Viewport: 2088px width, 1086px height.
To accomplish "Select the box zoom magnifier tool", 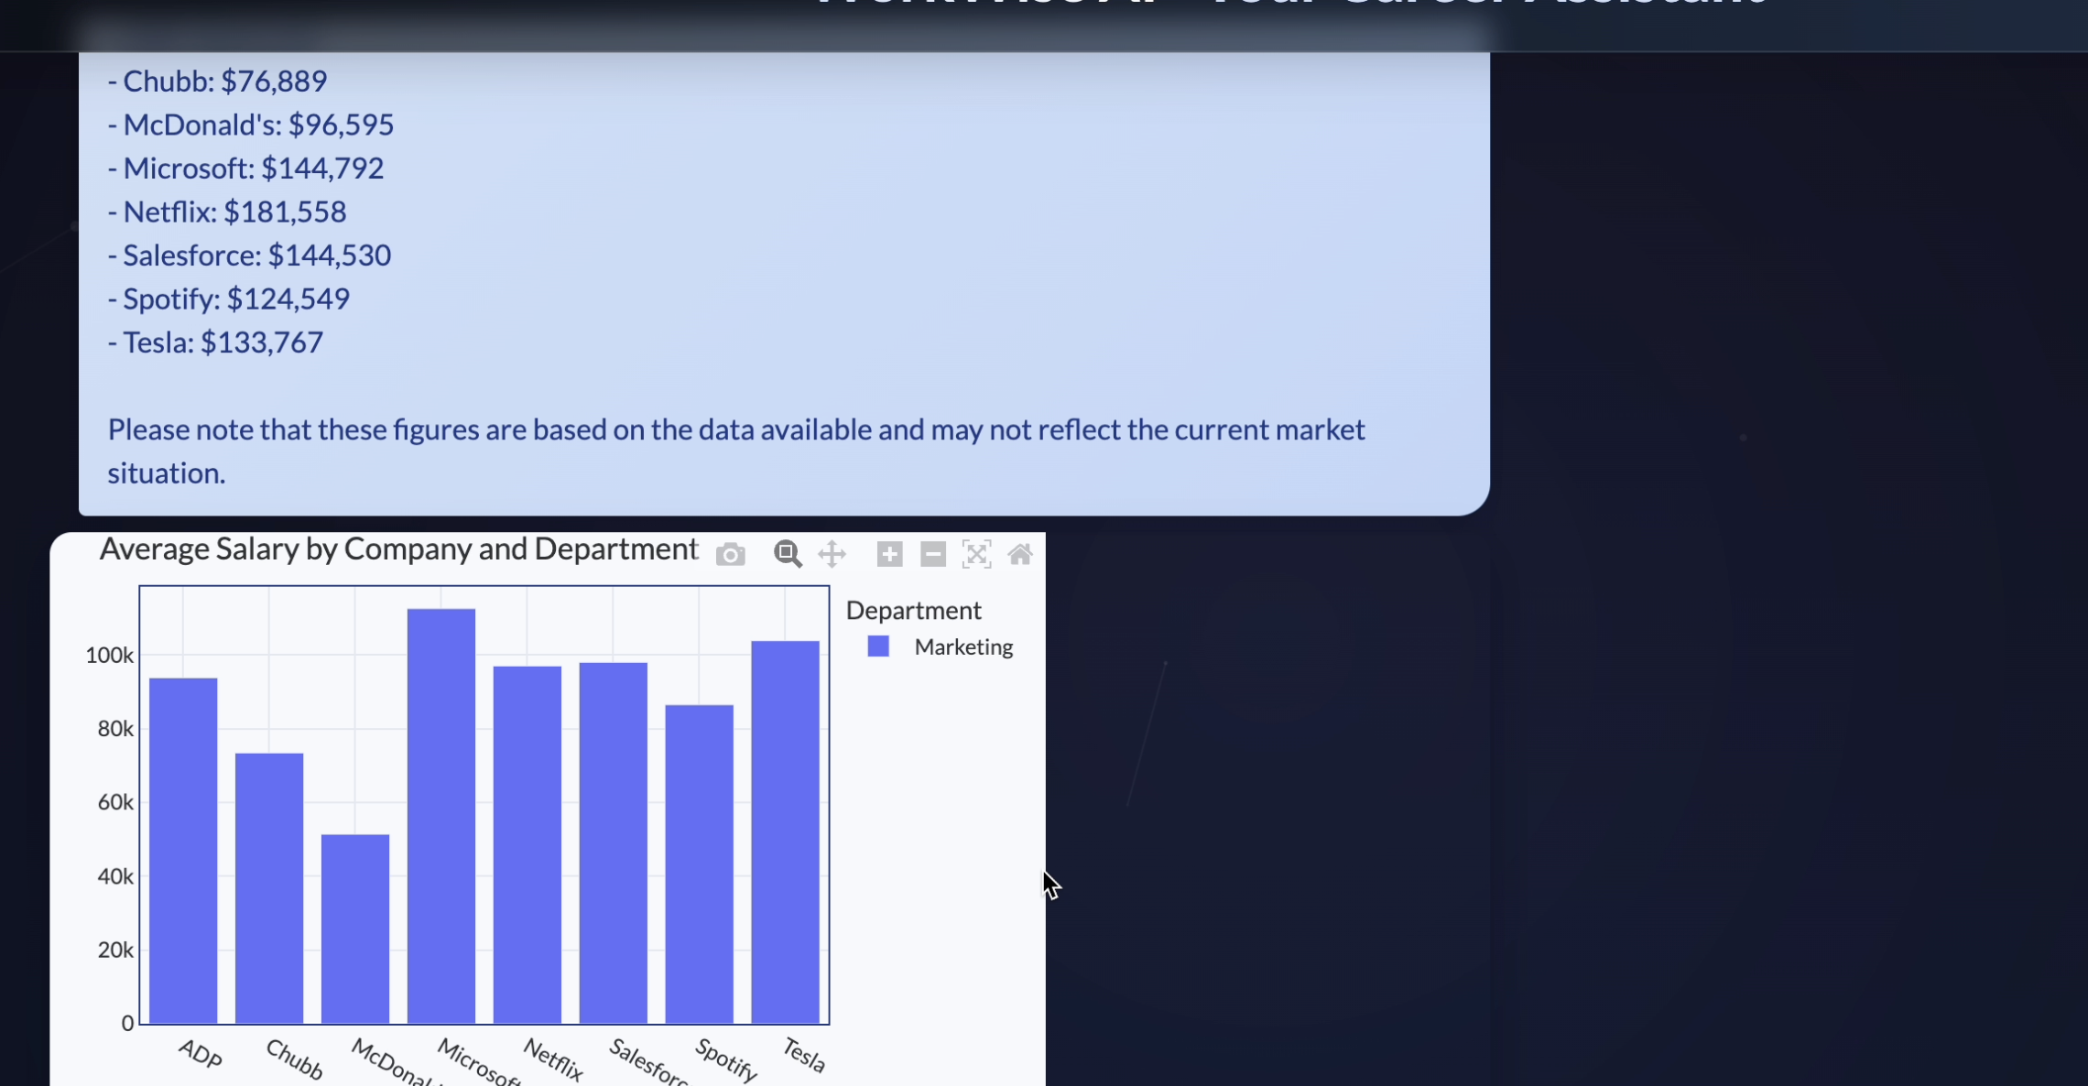I will click(x=787, y=554).
